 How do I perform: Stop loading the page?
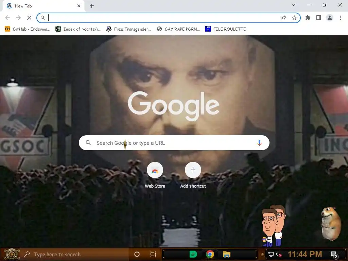[x=29, y=18]
